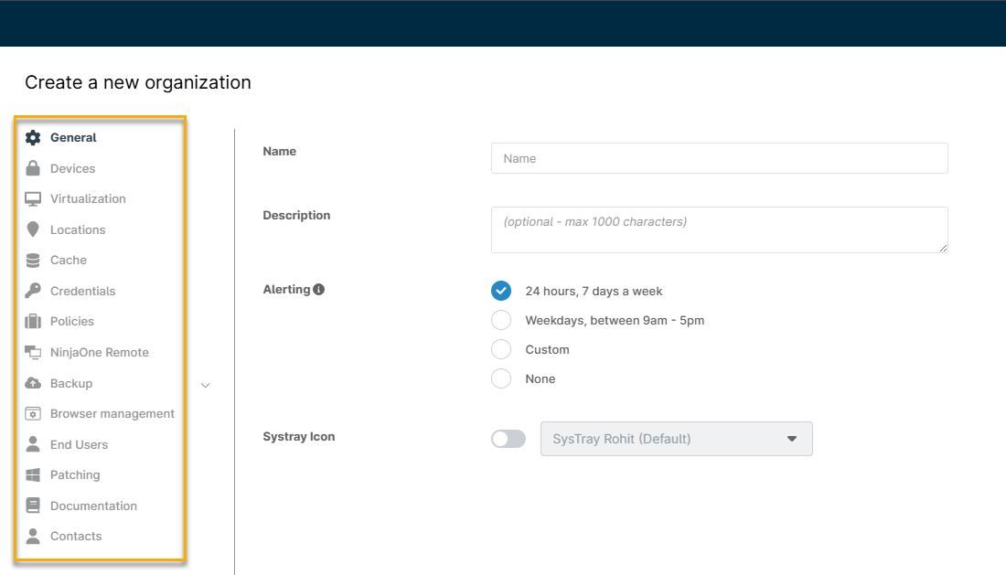Select the Custom alerting option
This screenshot has height=575, width=1006.
coord(501,349)
